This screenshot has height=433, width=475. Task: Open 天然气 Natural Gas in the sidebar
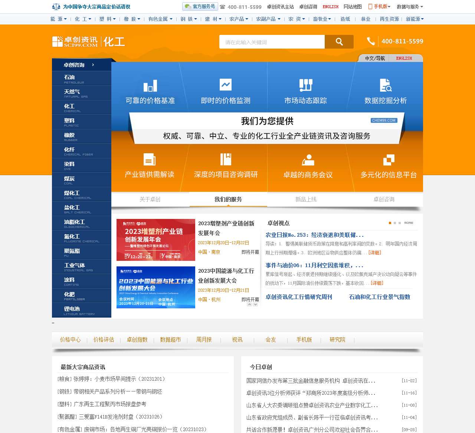pos(82,93)
